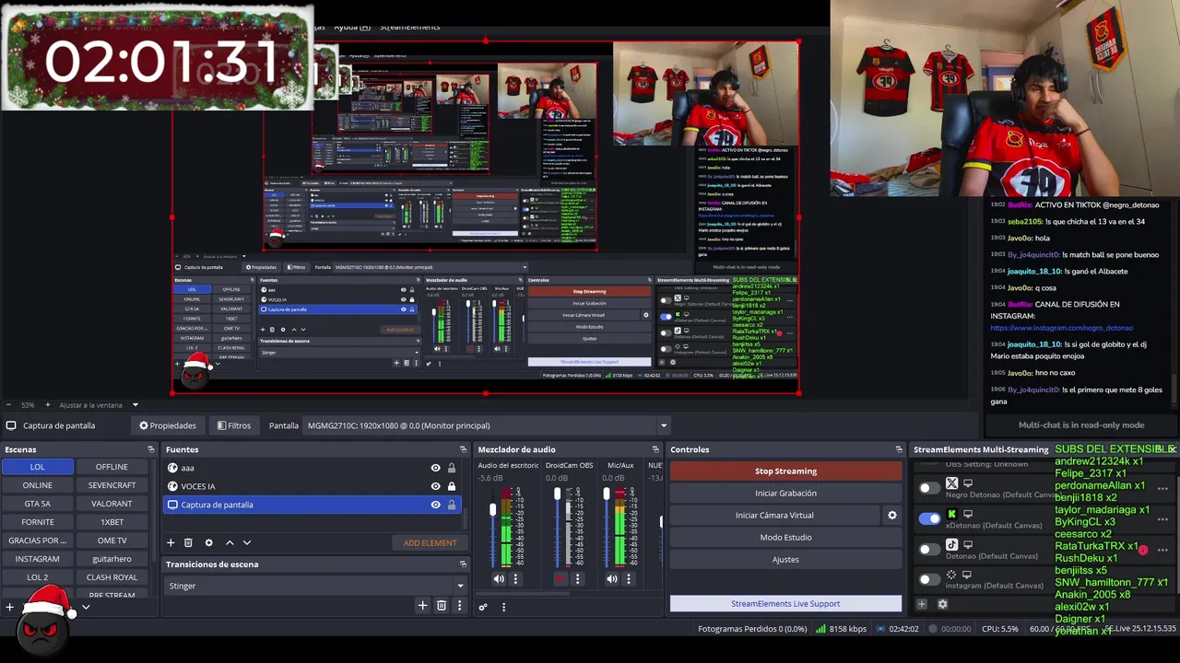Open transition properties three-dot menu
This screenshot has width=1180, height=663.
click(459, 605)
